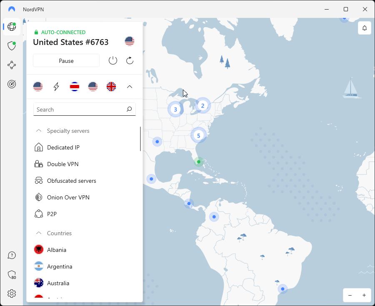Screen dimensions: 375x306
Task: Open security score shield showing 80
Action: click(12, 275)
